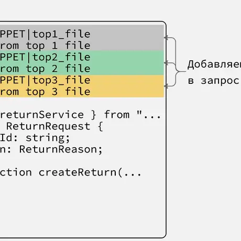Screen dimensions: 241x241
Task: Select the gray top1_file highlighted block
Action: (82, 38)
